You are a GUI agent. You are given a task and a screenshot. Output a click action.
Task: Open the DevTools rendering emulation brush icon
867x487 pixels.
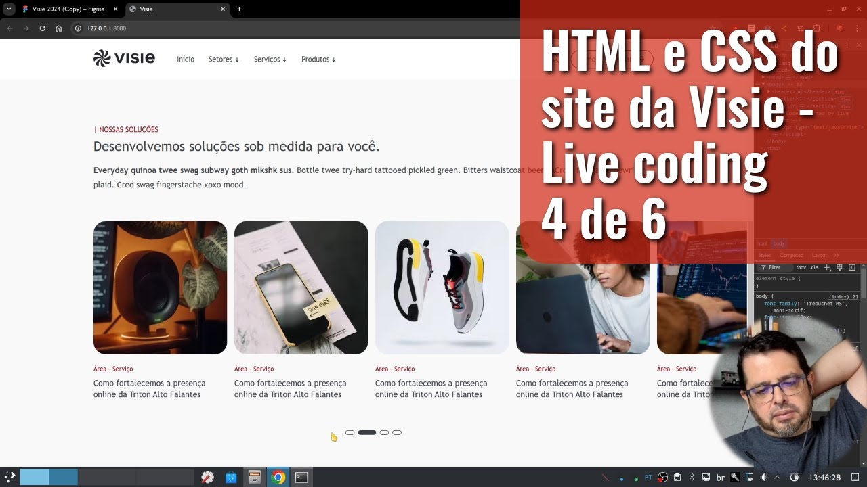click(x=839, y=268)
